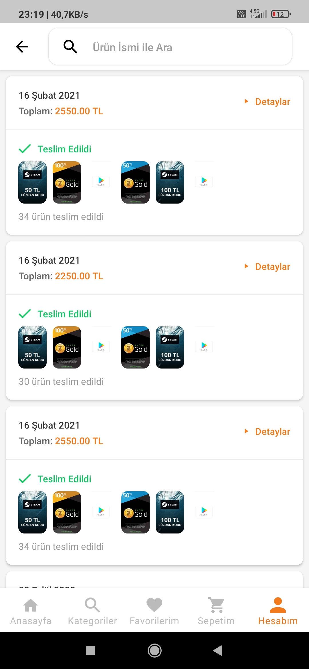Tap Razer Gold 50 TL thumbnail in third order
The width and height of the screenshot is (309, 669).
click(x=136, y=512)
